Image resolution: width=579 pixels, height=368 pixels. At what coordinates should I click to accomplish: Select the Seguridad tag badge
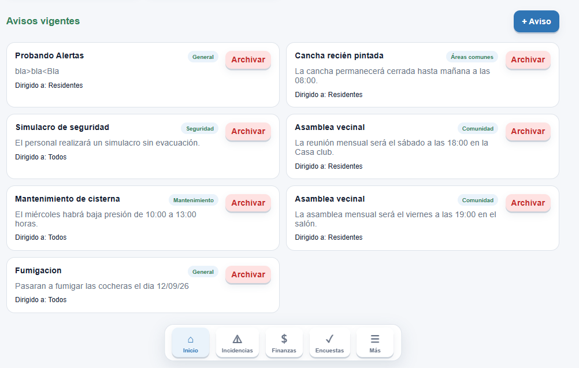coord(200,128)
